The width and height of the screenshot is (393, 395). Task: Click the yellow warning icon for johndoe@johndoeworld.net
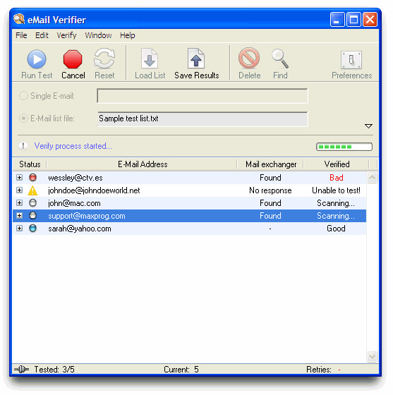coord(32,190)
